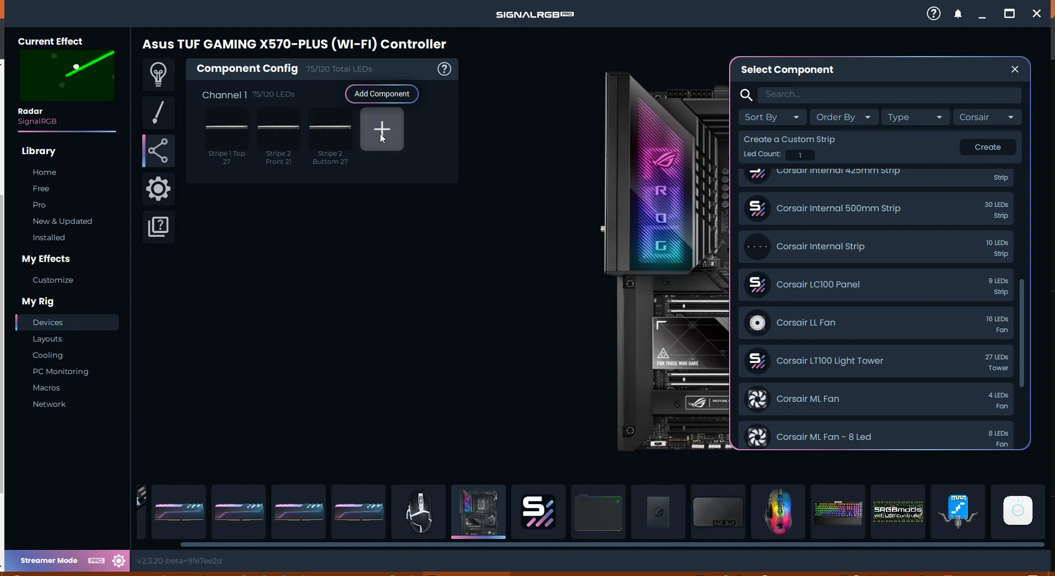1055x576 pixels.
Task: Select the blue pixel-art device thumbnail
Action: point(958,512)
